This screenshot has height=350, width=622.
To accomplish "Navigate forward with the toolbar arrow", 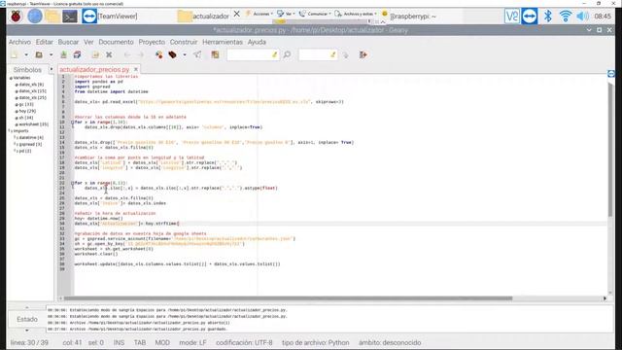I will pos(140,54).
